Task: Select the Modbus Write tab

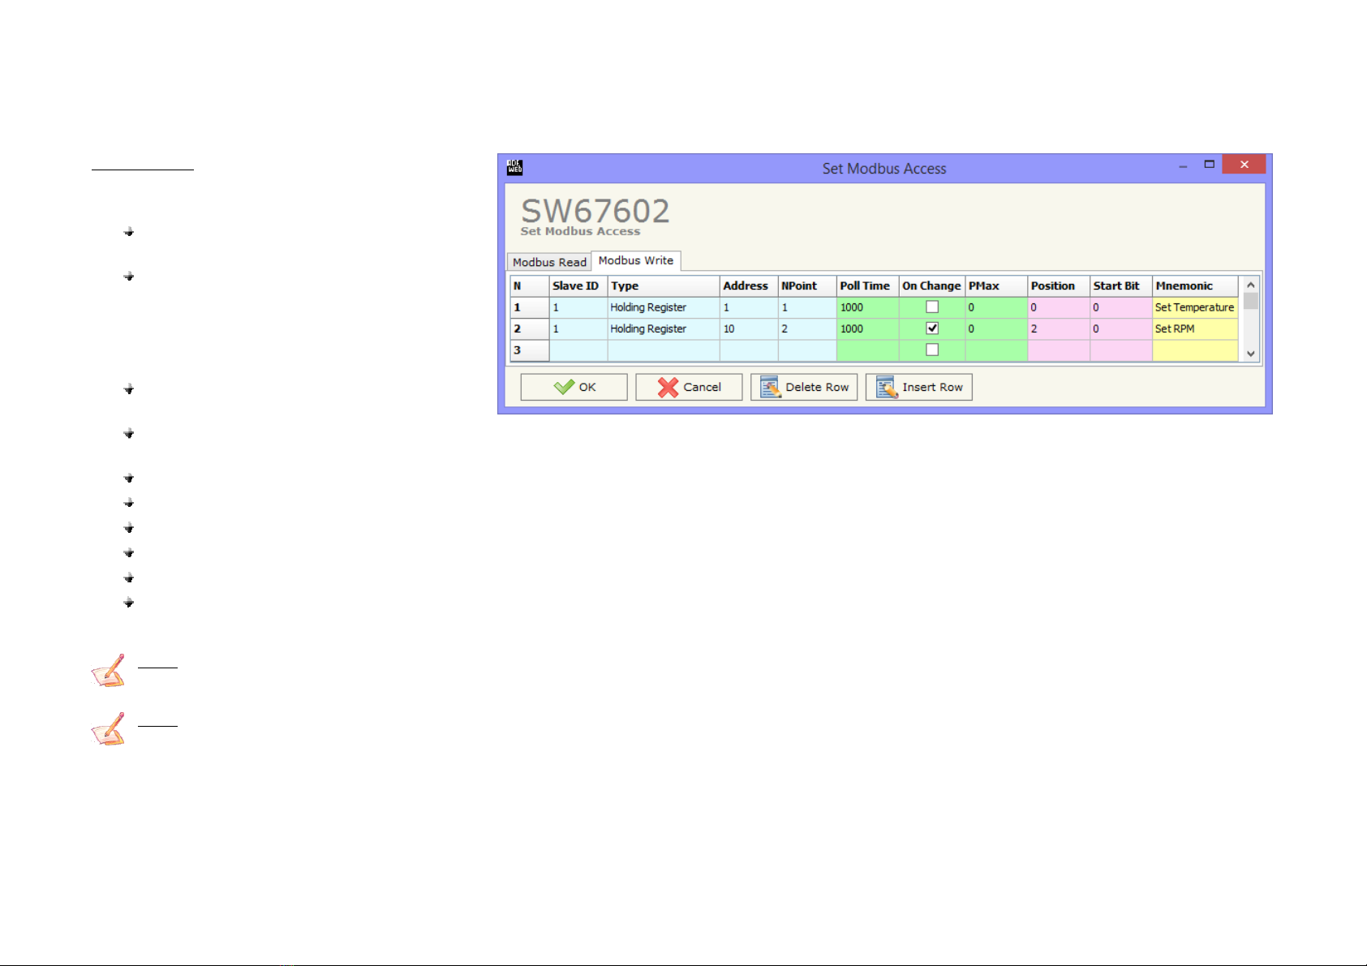Action: coord(636,260)
